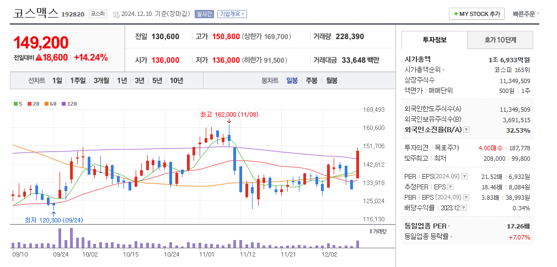Click the help icon next to PER EPS(2024.09)
The width and height of the screenshot is (557, 267).
point(464,176)
